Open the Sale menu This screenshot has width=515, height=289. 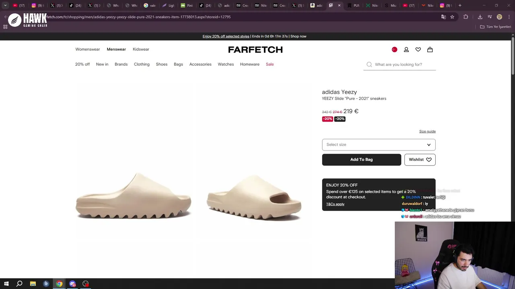coord(270,64)
